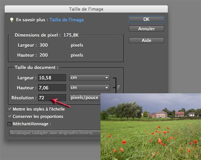Image resolution: width=201 pixels, height=160 pixels.
Task: Enable the Rééchantillonnage checkbox
Action: pos(10,124)
